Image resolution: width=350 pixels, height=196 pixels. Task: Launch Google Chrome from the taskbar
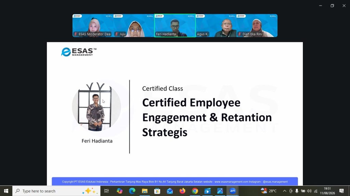(195, 191)
